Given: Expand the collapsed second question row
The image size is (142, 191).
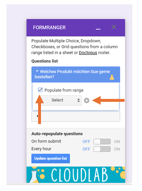Looking at the screenshot, I should click(75, 116).
